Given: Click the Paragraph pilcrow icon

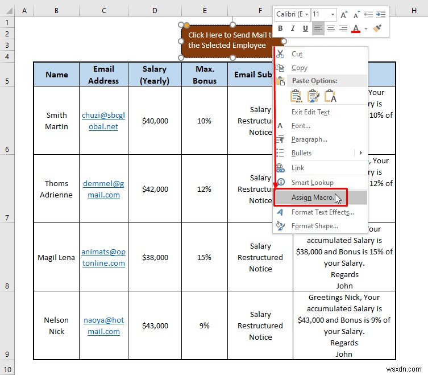Looking at the screenshot, I should click(x=280, y=139).
